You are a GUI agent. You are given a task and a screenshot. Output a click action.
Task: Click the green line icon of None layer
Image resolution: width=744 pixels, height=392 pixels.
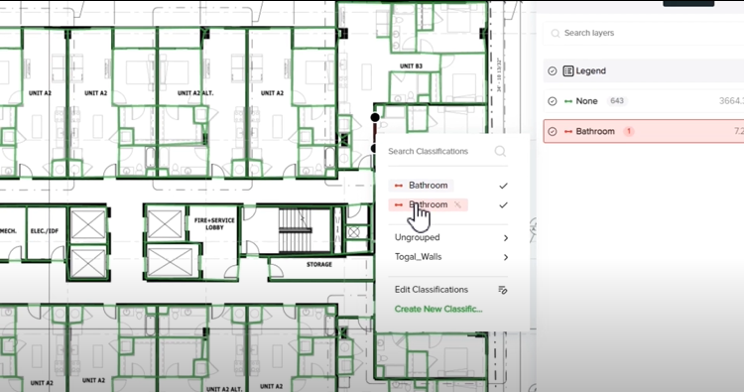click(x=568, y=101)
